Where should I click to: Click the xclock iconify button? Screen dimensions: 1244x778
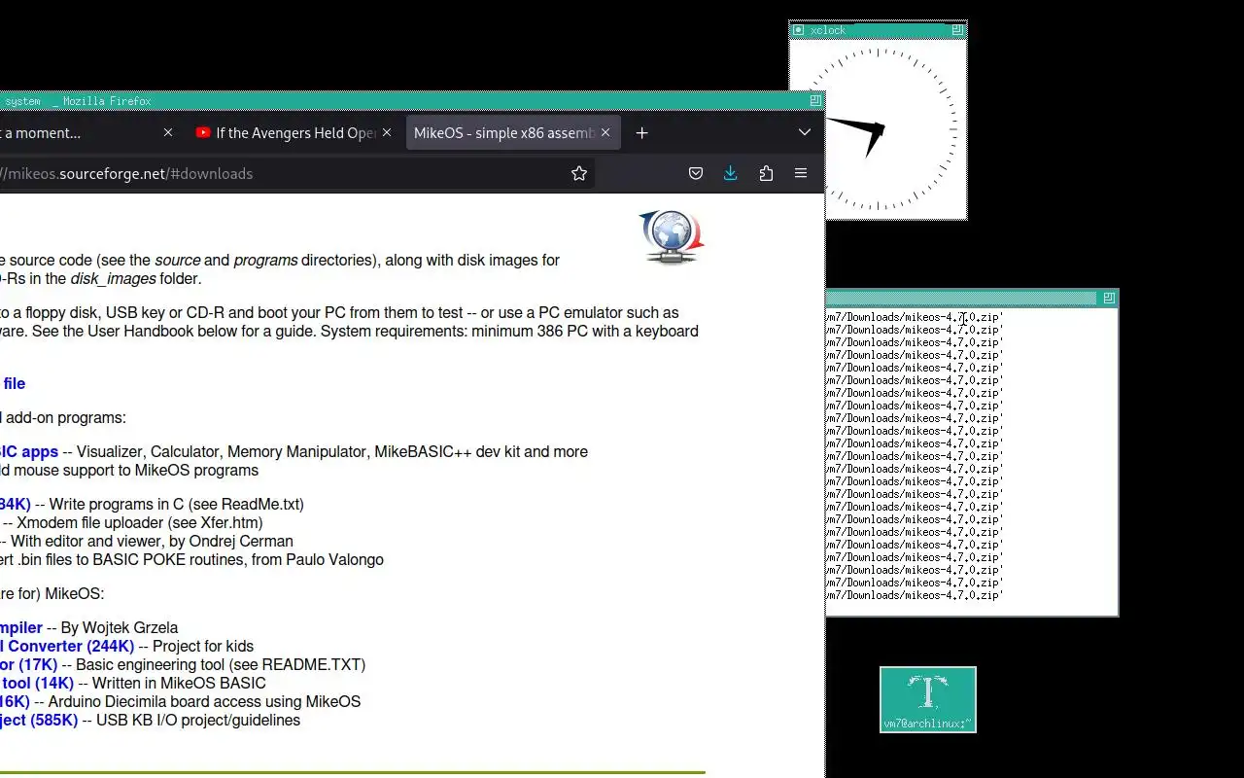click(798, 30)
